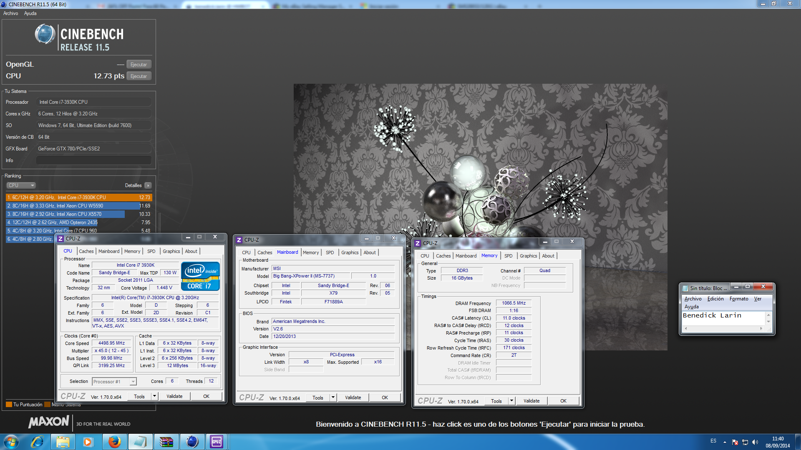
Task: Open Internet Explorer from the taskbar
Action: tap(37, 442)
